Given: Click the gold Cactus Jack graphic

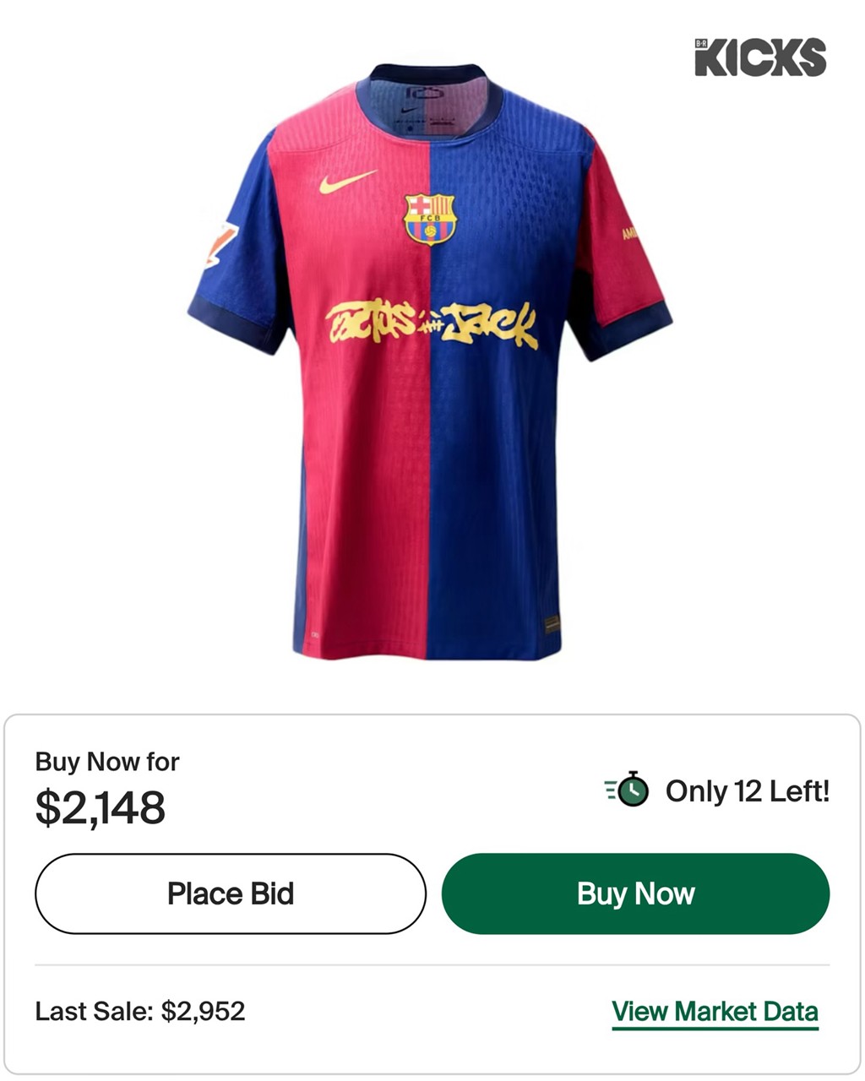Looking at the screenshot, I should pos(431,325).
